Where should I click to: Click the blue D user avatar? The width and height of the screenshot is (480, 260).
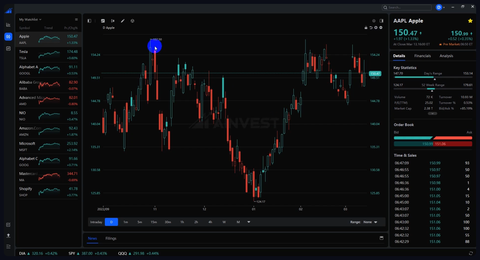[439, 7]
